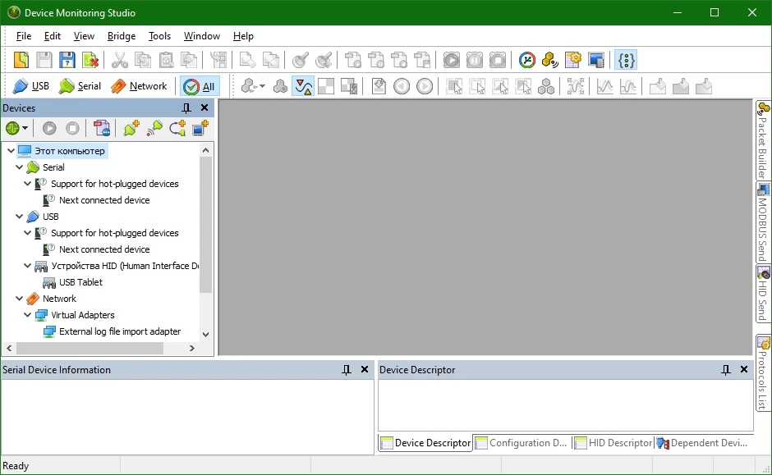The image size is (772, 475).
Task: Click the device tree vertical scrollbar thumb
Action: tap(206, 226)
